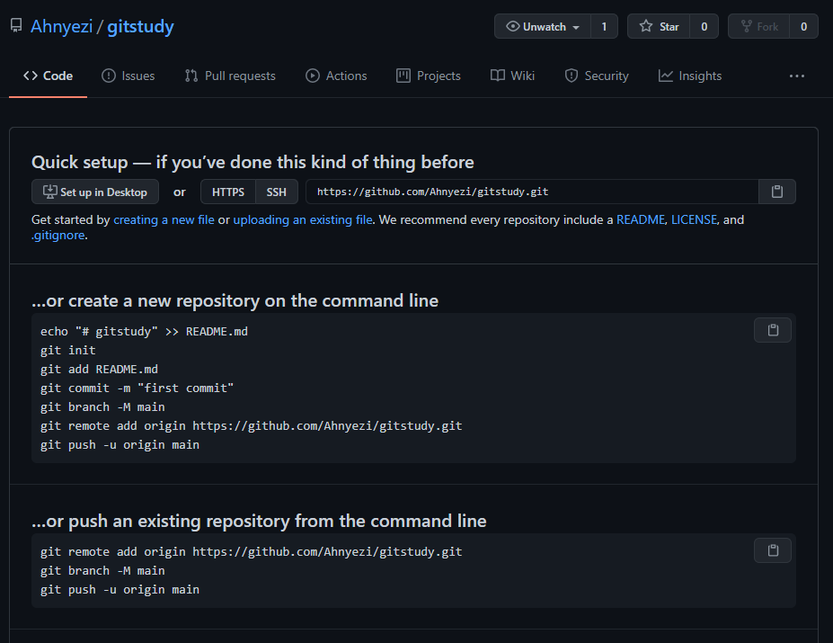Switch to the Code tab

[x=48, y=76]
